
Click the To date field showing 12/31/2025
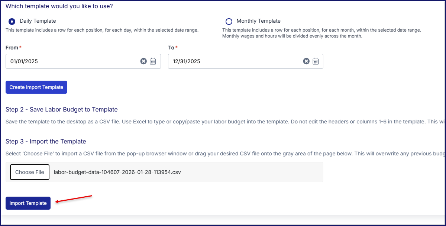(x=234, y=61)
